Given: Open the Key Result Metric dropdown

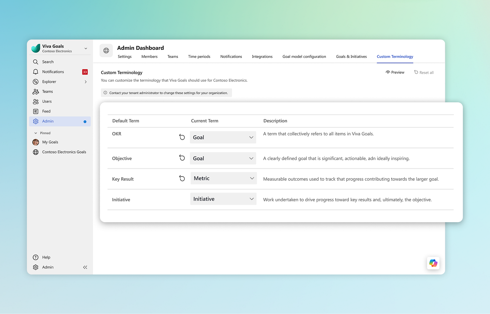Looking at the screenshot, I should 224,178.
